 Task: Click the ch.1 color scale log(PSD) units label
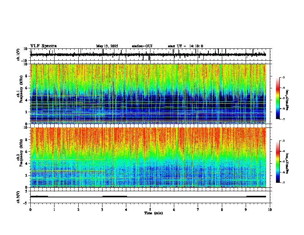[287, 100]
